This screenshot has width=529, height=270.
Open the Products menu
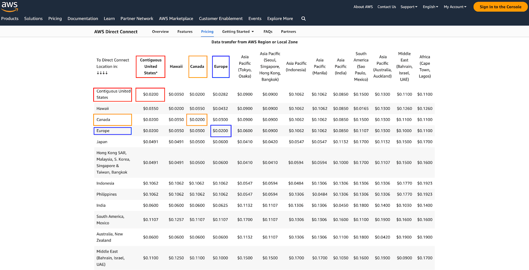[10, 19]
